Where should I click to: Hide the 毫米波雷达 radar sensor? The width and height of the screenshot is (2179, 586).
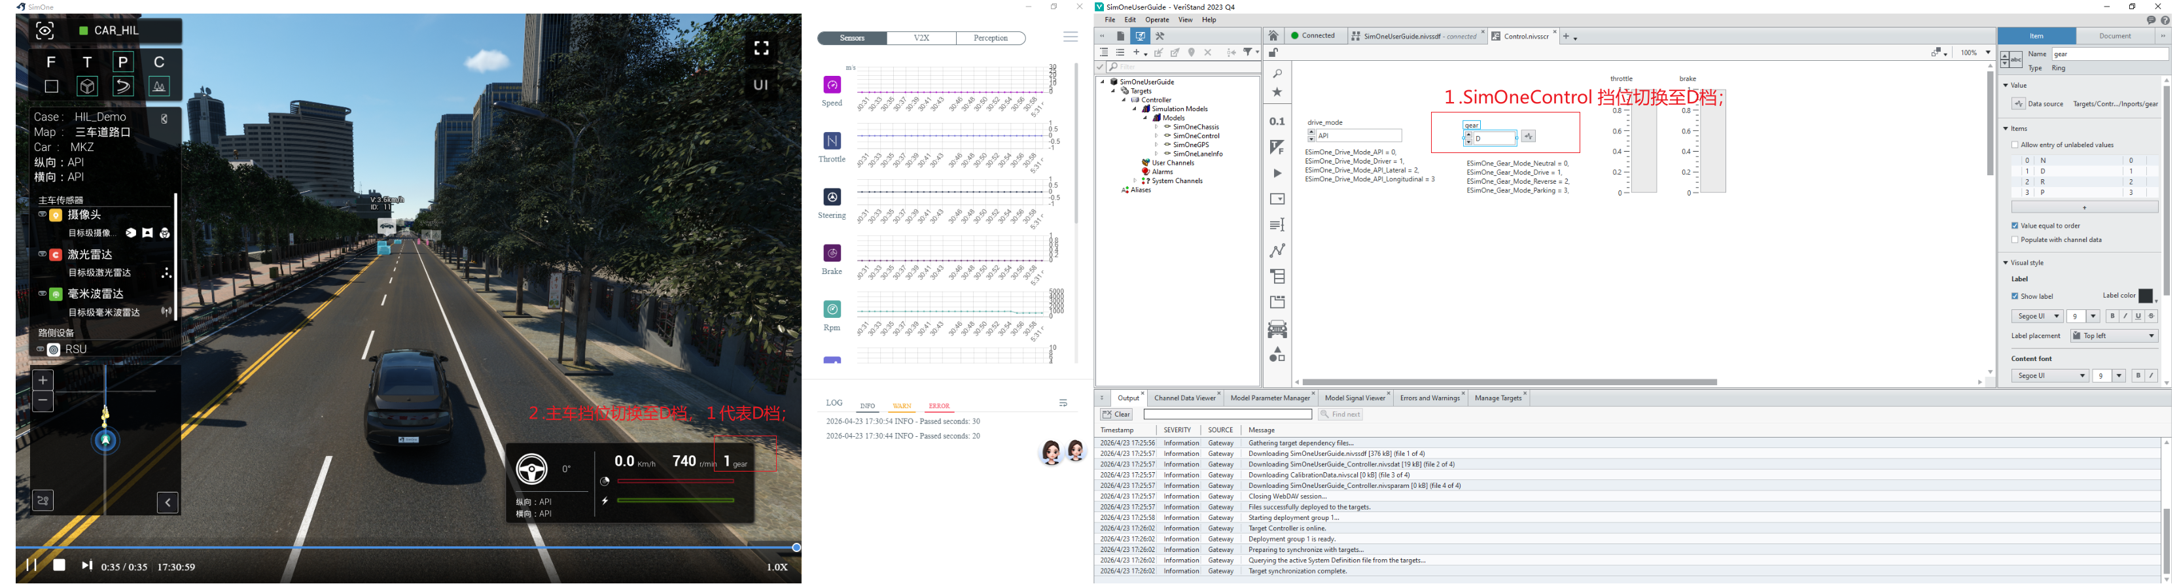click(x=41, y=294)
